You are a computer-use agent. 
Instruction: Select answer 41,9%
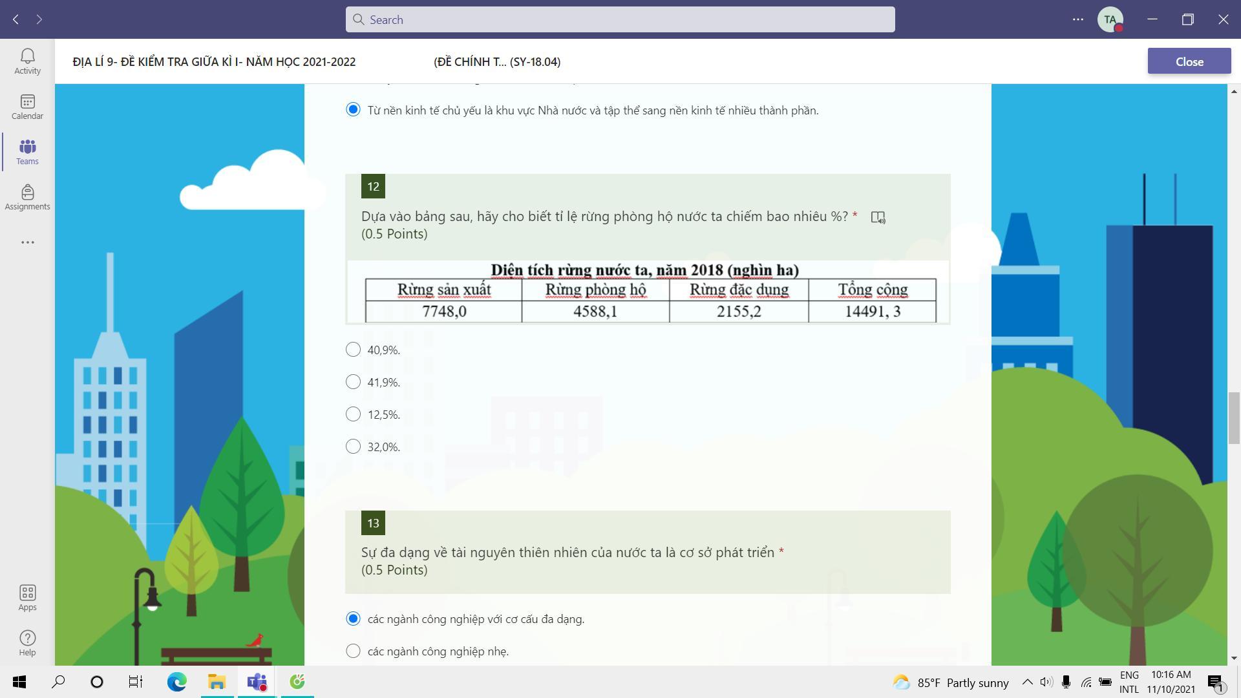pos(353,382)
